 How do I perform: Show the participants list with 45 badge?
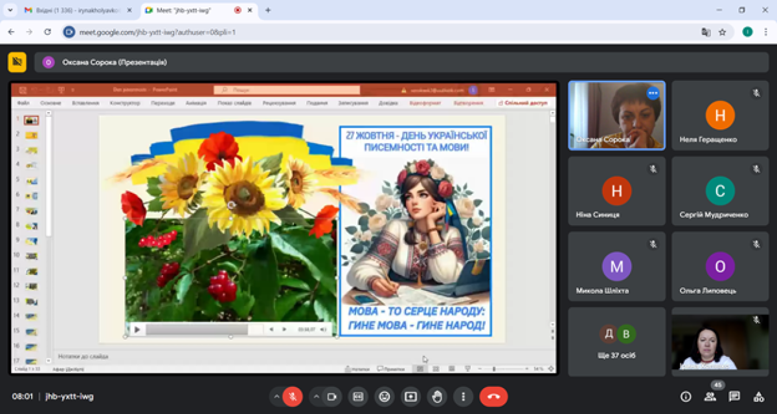[x=710, y=395]
